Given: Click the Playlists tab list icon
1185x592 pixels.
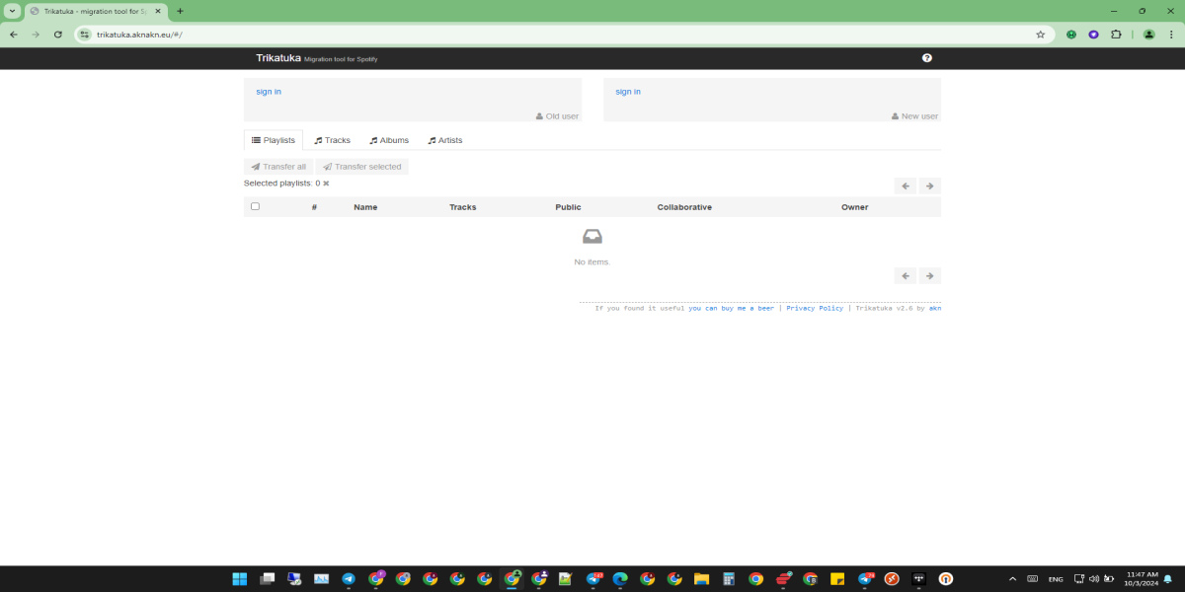Looking at the screenshot, I should [256, 140].
